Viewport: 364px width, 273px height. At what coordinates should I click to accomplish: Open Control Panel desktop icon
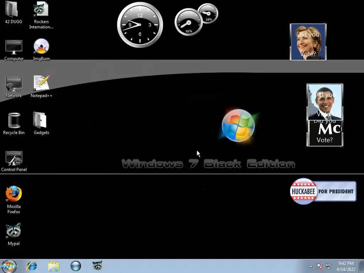[14, 161]
